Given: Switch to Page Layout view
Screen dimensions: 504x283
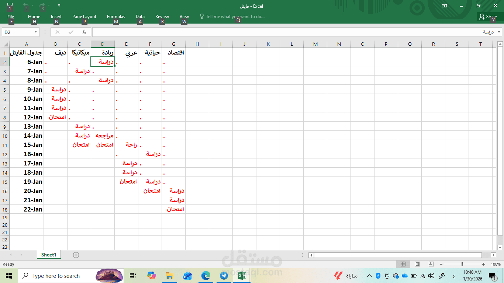Looking at the screenshot, I should pos(417,264).
